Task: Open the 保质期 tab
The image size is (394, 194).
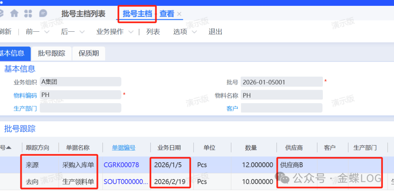Action: pyautogui.click(x=89, y=53)
